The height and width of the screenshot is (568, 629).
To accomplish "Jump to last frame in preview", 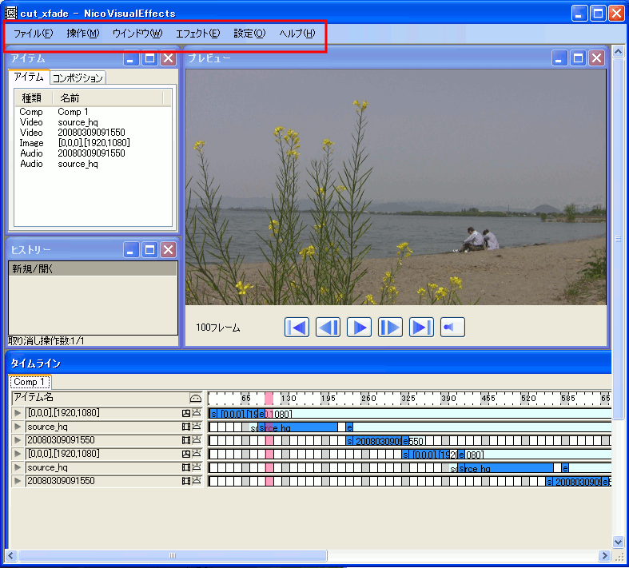I will point(421,327).
